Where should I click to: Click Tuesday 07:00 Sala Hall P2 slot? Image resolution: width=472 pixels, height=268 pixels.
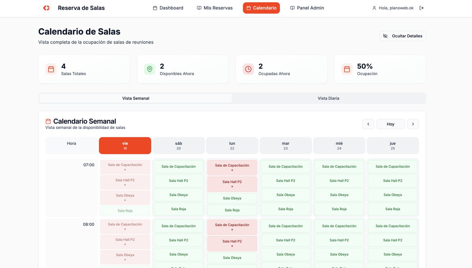pos(286,181)
